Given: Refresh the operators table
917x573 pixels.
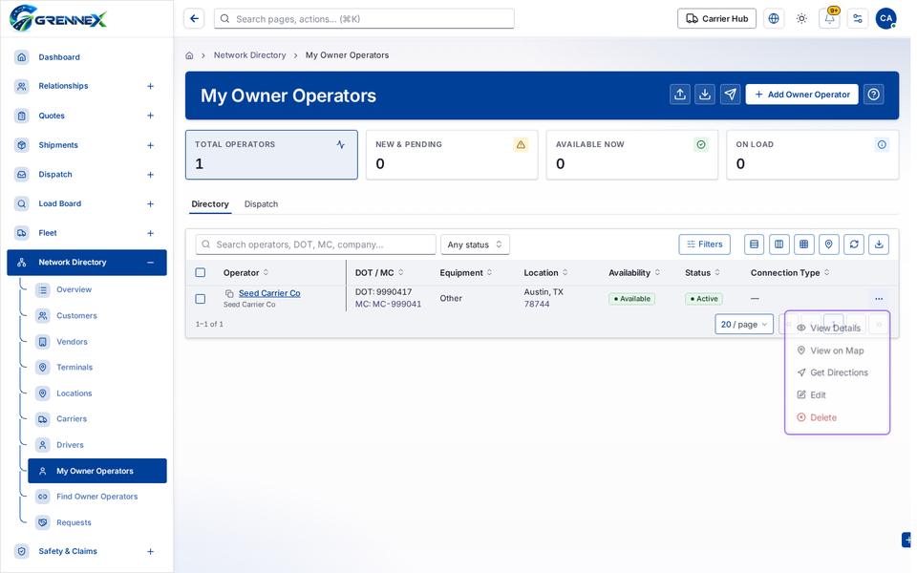Looking at the screenshot, I should (854, 244).
